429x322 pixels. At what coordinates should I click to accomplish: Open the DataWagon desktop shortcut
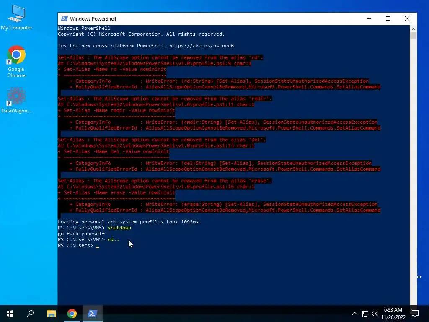coord(16,100)
